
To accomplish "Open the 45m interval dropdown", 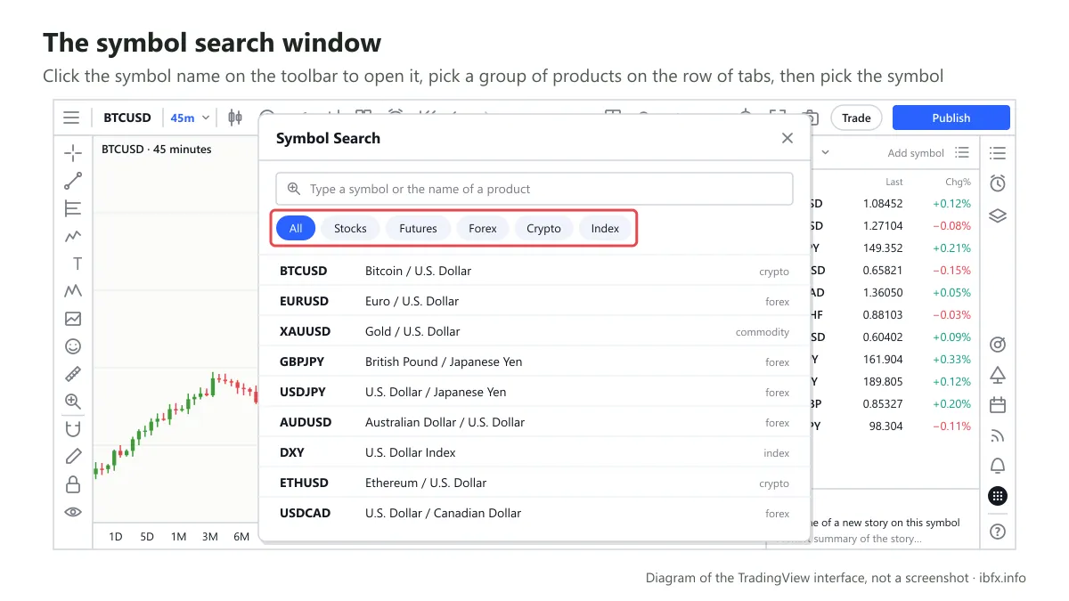I will (190, 118).
